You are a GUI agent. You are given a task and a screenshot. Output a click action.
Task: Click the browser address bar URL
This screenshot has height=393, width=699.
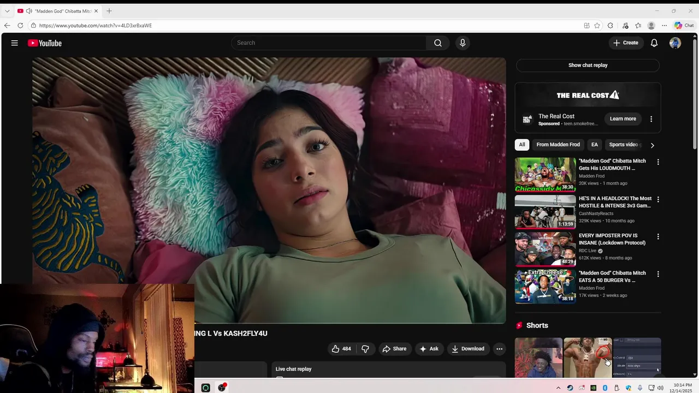pos(96,26)
